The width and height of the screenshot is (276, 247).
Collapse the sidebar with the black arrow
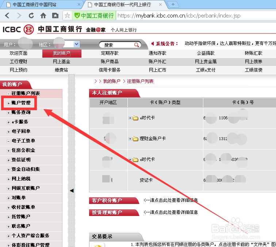tap(72, 190)
